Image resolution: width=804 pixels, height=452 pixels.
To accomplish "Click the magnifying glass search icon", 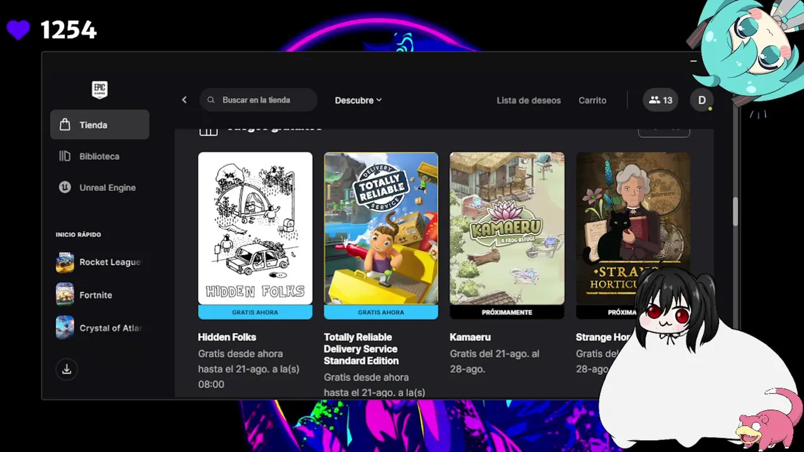I will click(x=211, y=100).
